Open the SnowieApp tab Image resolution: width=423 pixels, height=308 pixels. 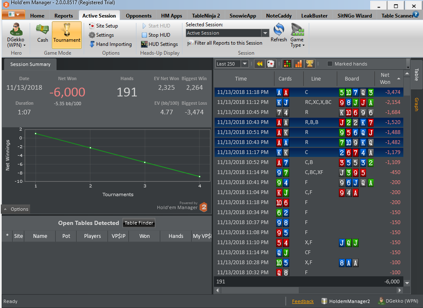pos(243,15)
